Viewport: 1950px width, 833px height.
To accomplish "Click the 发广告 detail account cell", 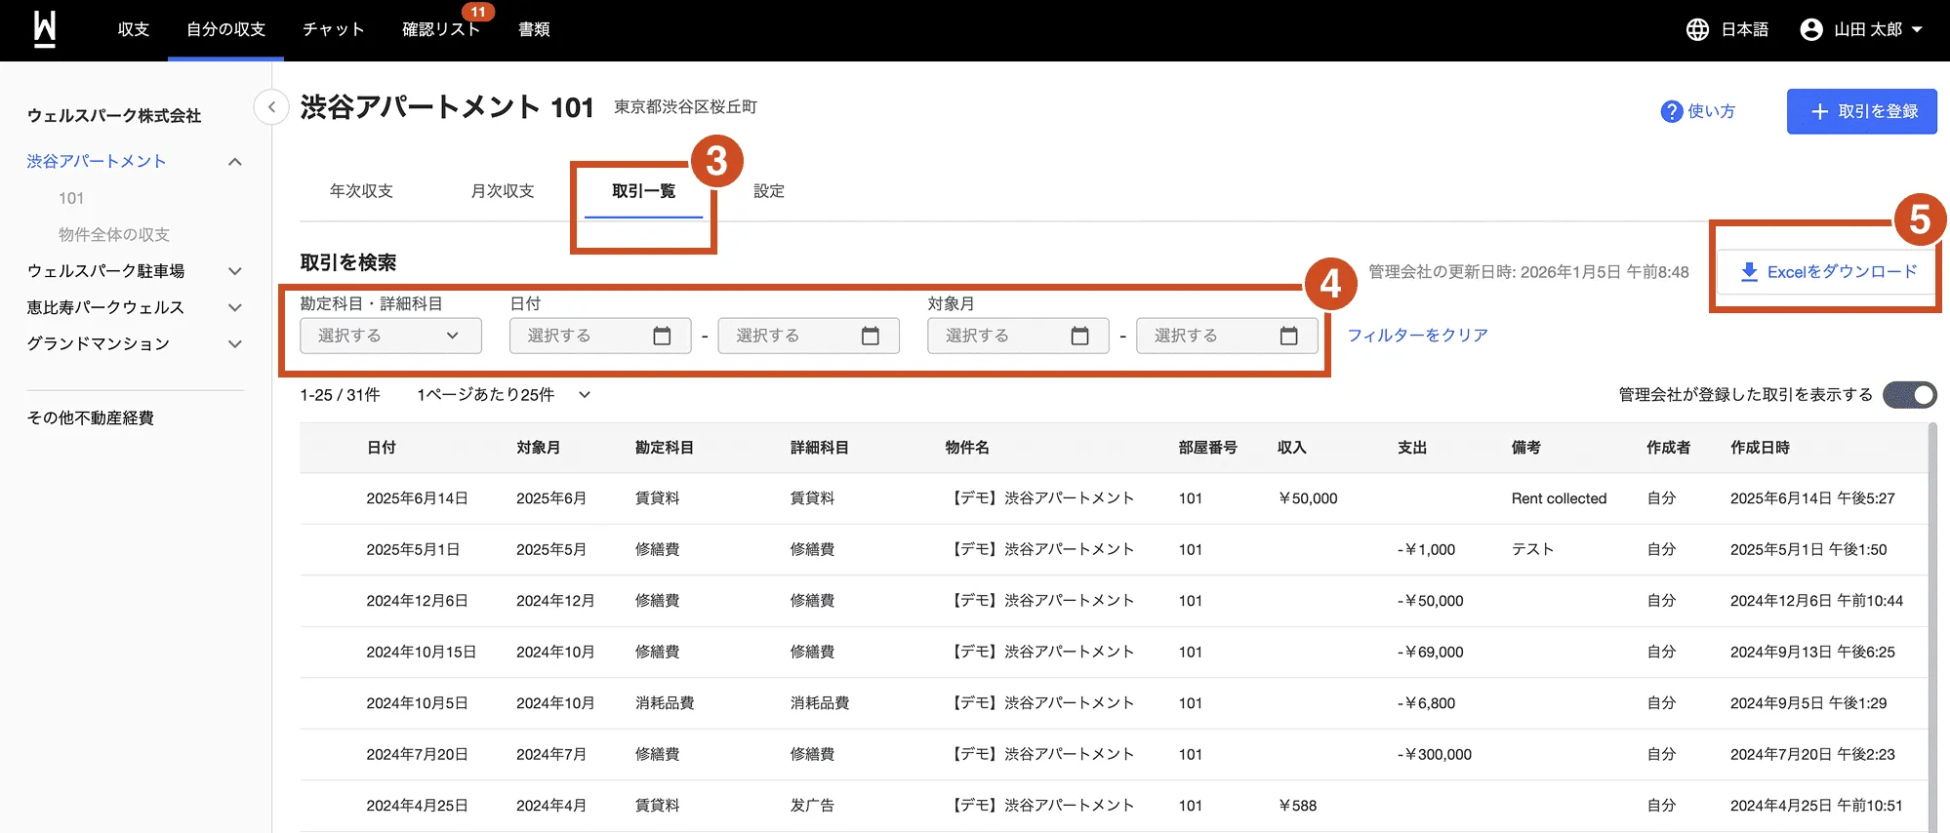I will [x=812, y=806].
